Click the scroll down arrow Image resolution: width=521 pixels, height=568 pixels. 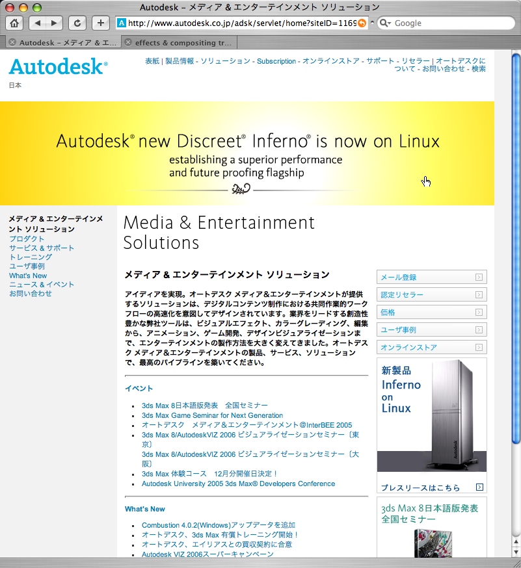pos(516,552)
